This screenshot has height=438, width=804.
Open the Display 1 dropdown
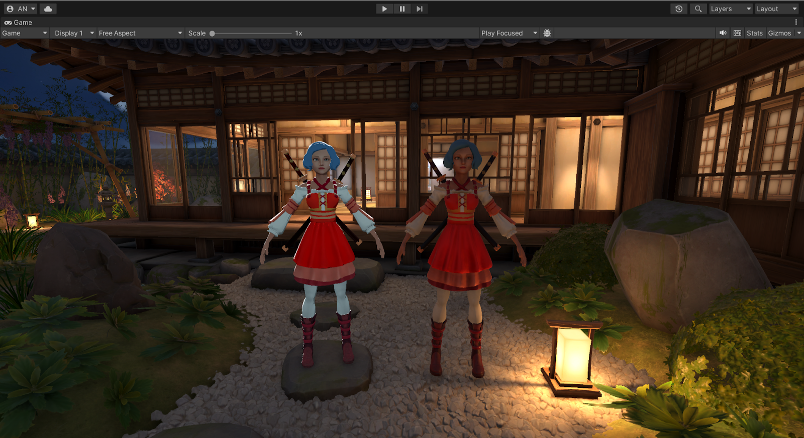click(x=74, y=33)
